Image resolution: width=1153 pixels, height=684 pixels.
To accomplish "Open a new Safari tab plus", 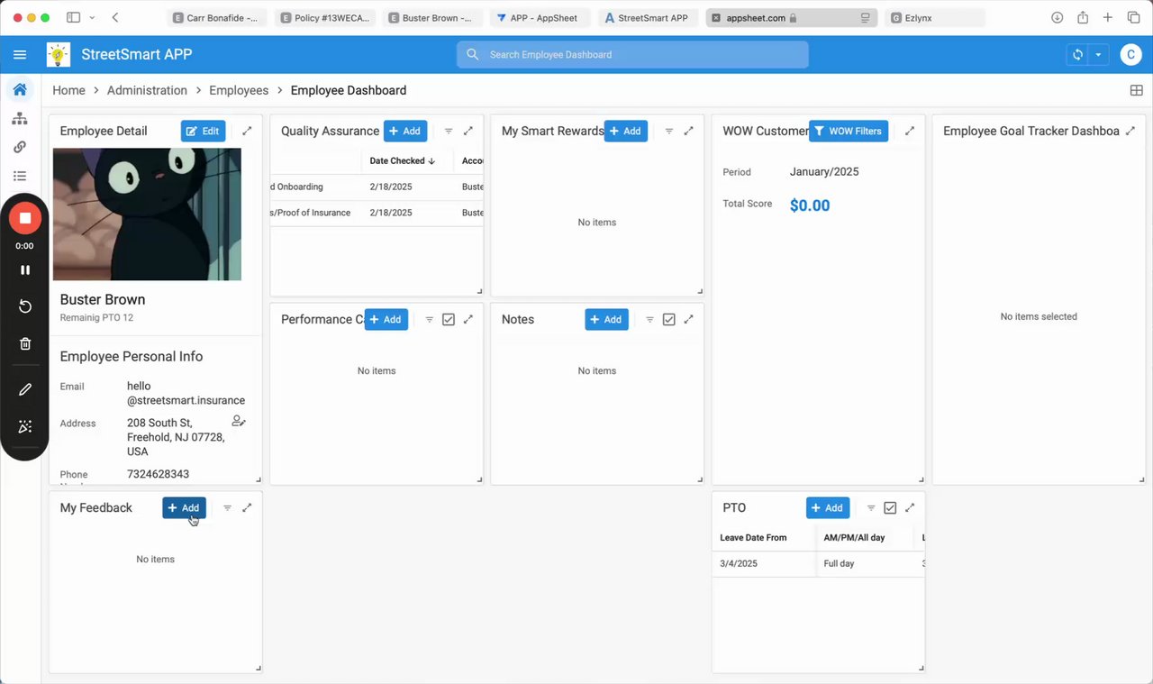I will coord(1108,18).
